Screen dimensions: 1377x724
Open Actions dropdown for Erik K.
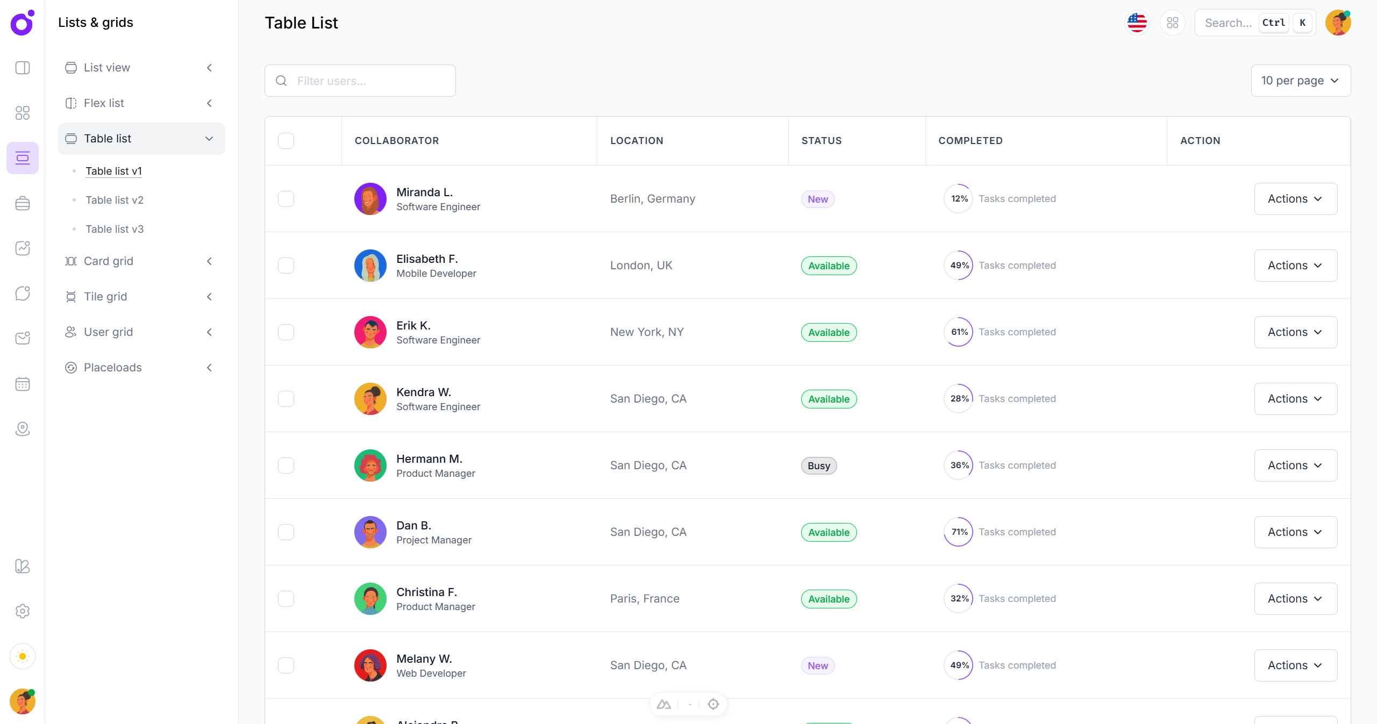point(1295,332)
